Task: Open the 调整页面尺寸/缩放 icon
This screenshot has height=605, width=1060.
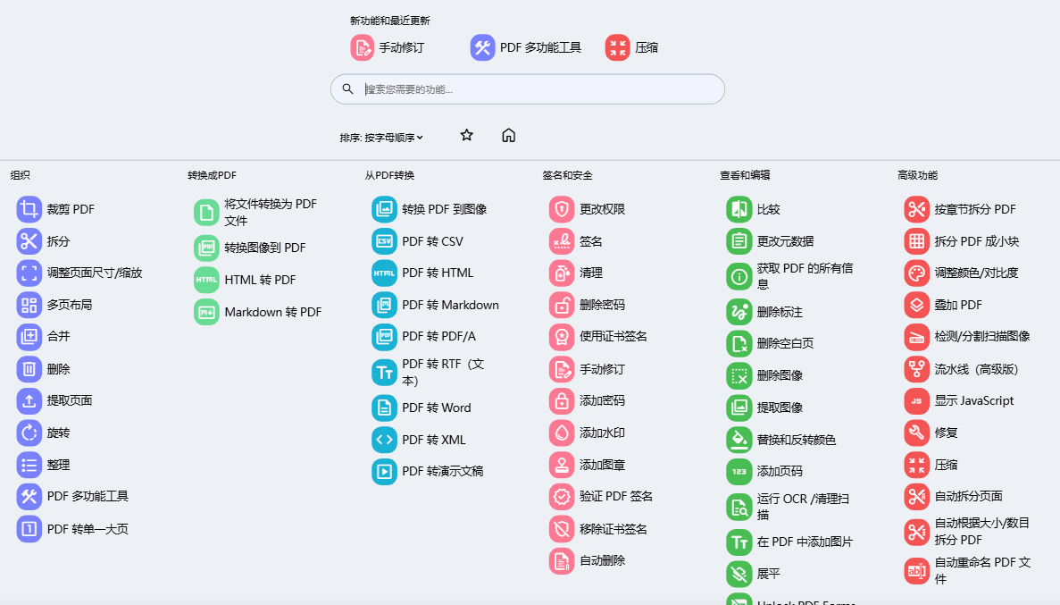Action: click(x=29, y=273)
